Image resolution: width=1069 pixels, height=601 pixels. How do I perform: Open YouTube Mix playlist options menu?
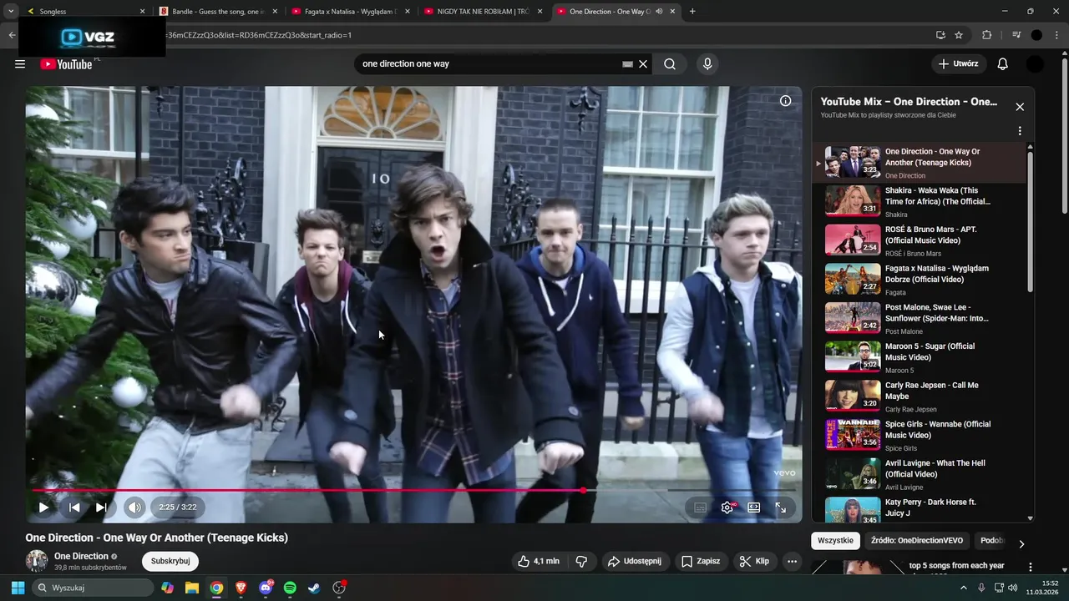coord(1020,131)
